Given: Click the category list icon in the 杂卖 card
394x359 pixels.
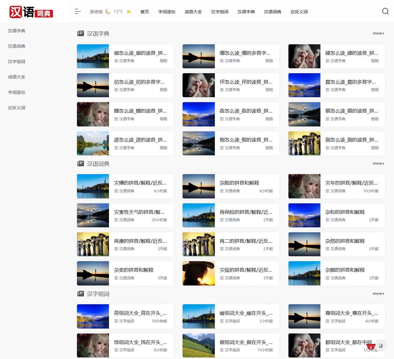Looking at the screenshot, I should (x=116, y=278).
